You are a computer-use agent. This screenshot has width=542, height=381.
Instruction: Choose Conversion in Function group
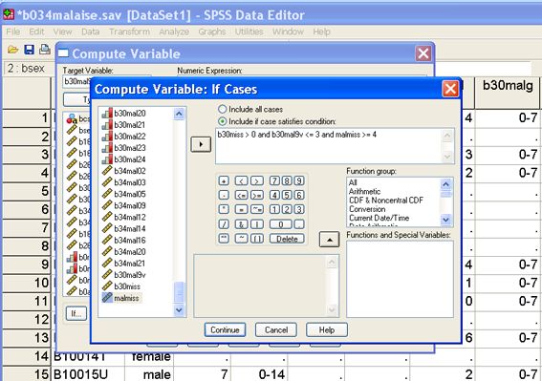[x=367, y=209]
